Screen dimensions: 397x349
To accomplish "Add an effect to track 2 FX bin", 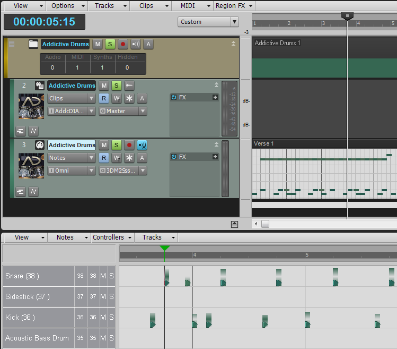I will [215, 97].
